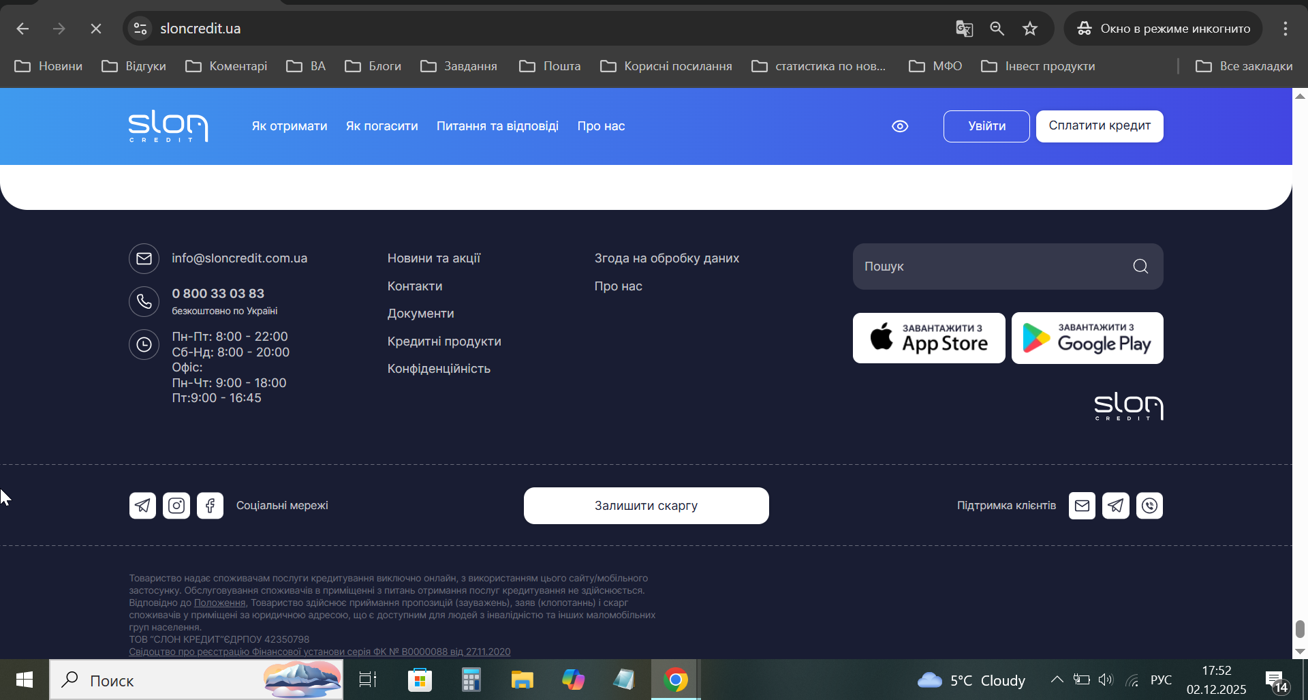Click the Пошук search input field

(x=1008, y=267)
